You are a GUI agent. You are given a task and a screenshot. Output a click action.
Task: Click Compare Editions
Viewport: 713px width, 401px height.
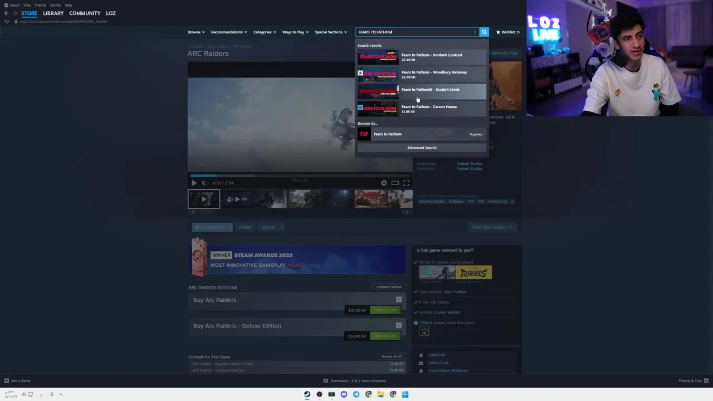pyautogui.click(x=389, y=287)
